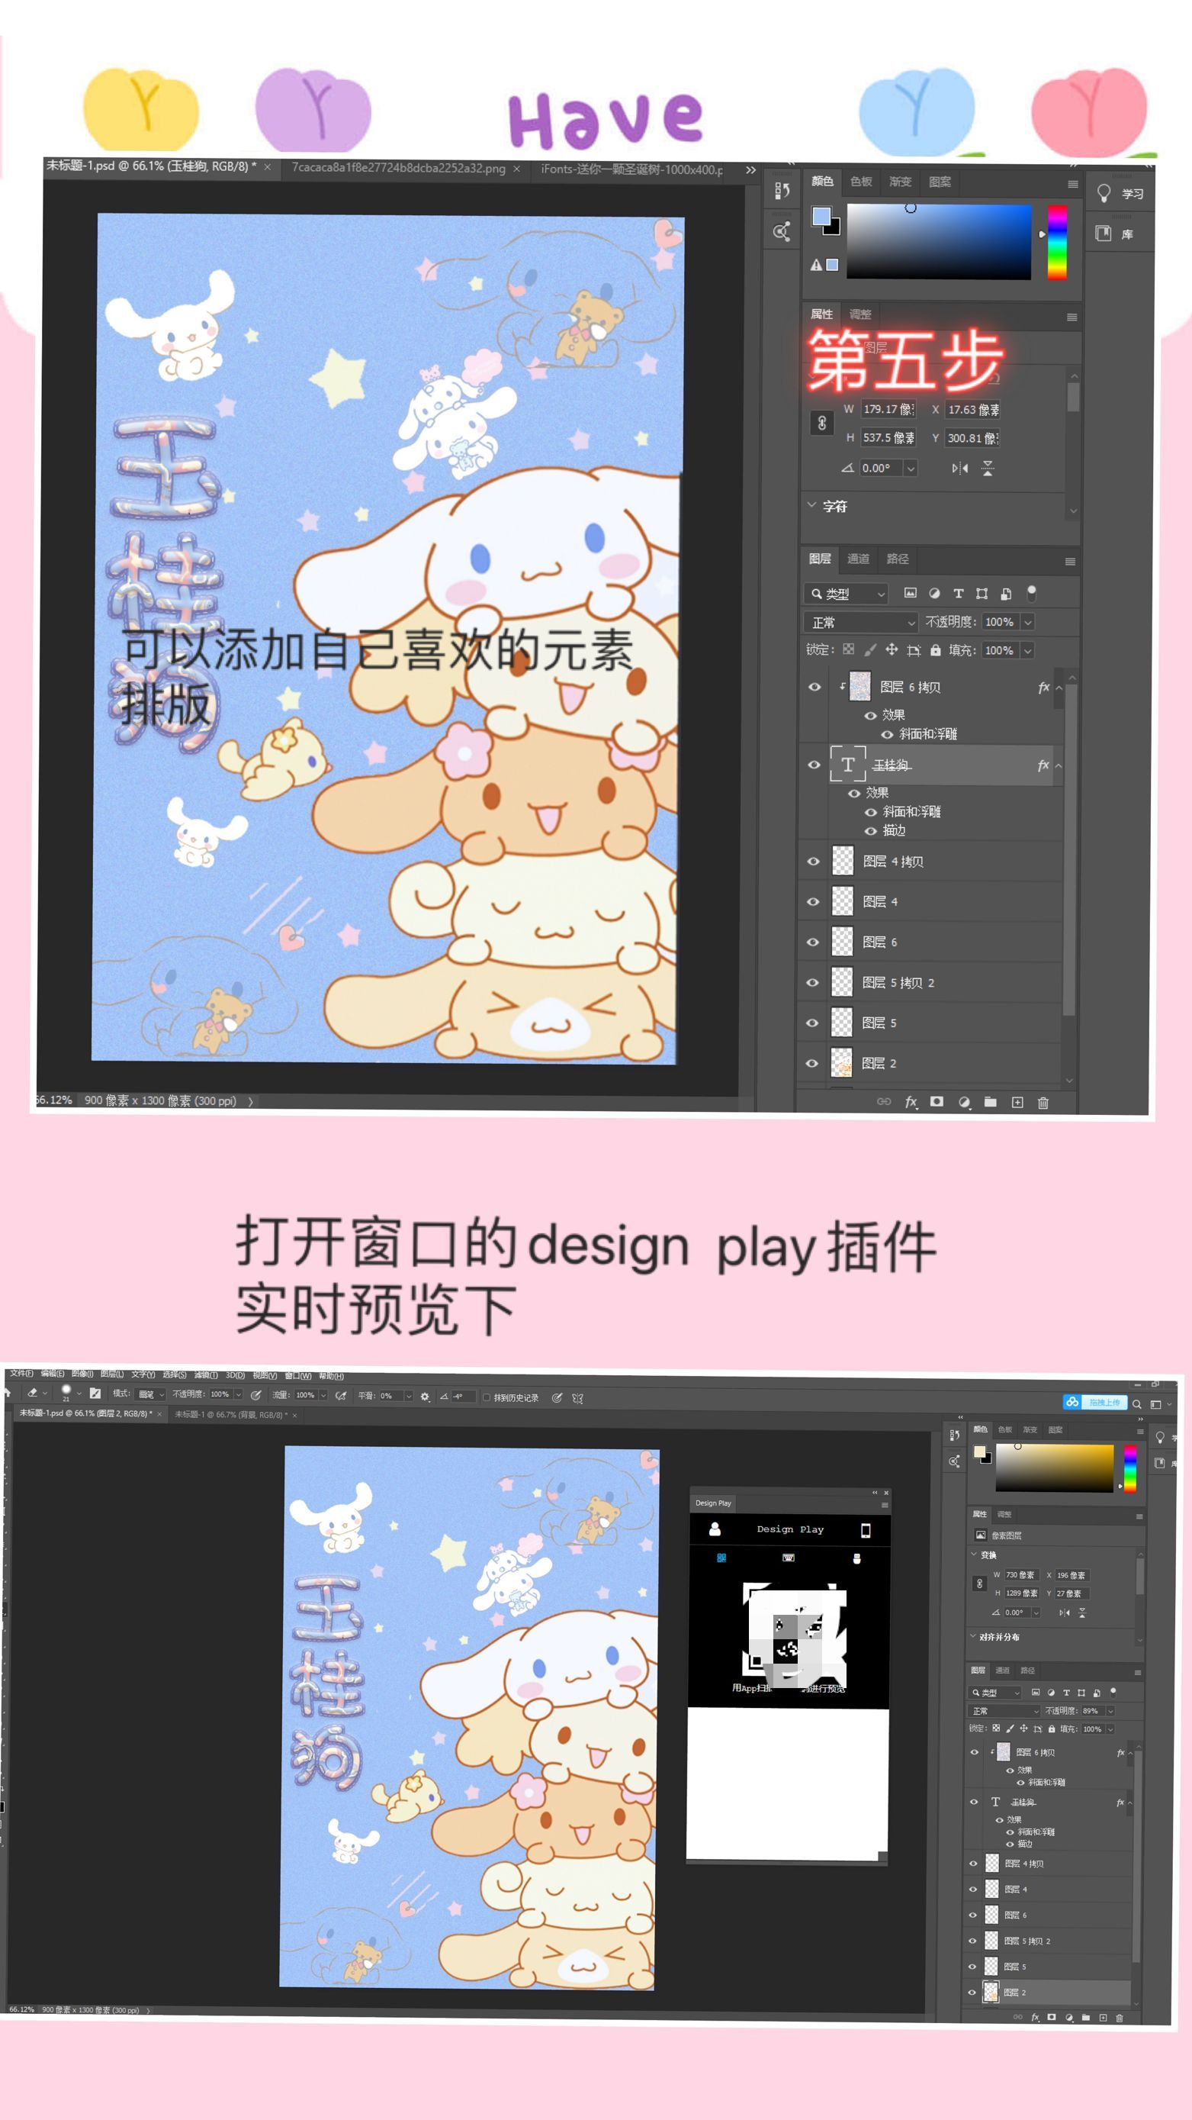This screenshot has height=2120, width=1192.
Task: Open brush settings panel icon in lower options bar
Action: pos(95,1393)
